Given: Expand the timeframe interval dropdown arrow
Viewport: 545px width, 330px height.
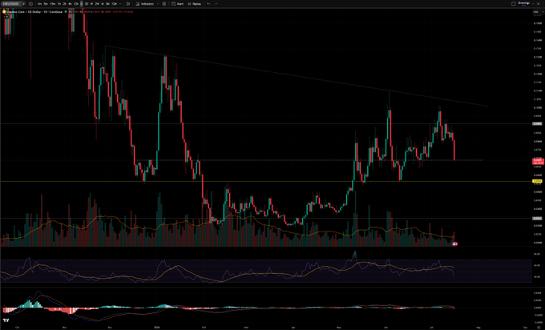Looking at the screenshot, I should pyautogui.click(x=120, y=4).
